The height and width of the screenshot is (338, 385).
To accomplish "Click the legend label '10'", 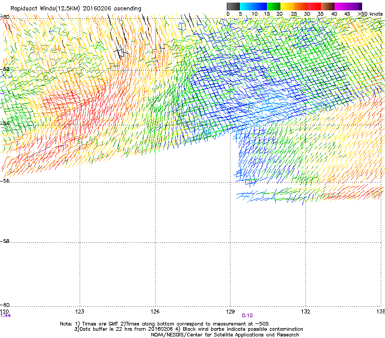I will 254,14.
